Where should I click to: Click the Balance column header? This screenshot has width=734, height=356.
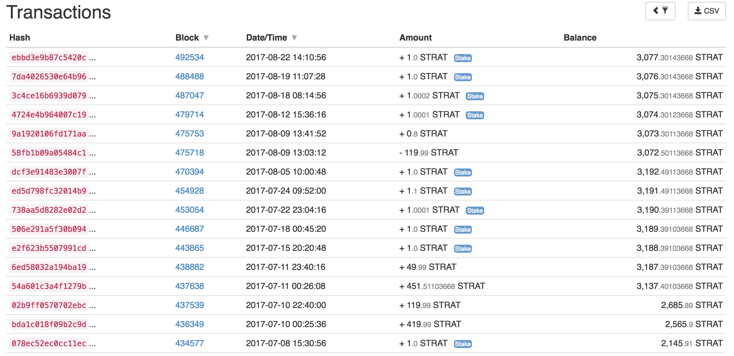580,38
